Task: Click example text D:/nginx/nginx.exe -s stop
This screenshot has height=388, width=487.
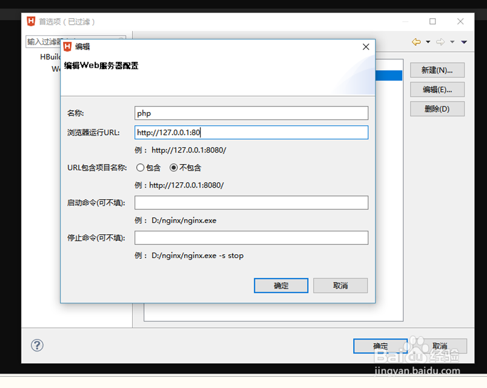Action: point(197,255)
